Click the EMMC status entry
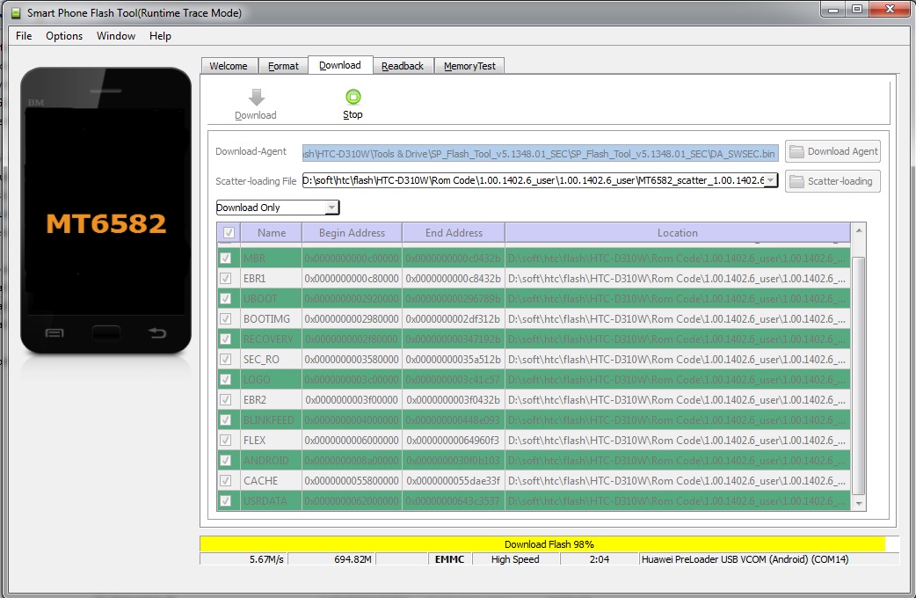Viewport: 916px width, 598px height. coord(449,559)
